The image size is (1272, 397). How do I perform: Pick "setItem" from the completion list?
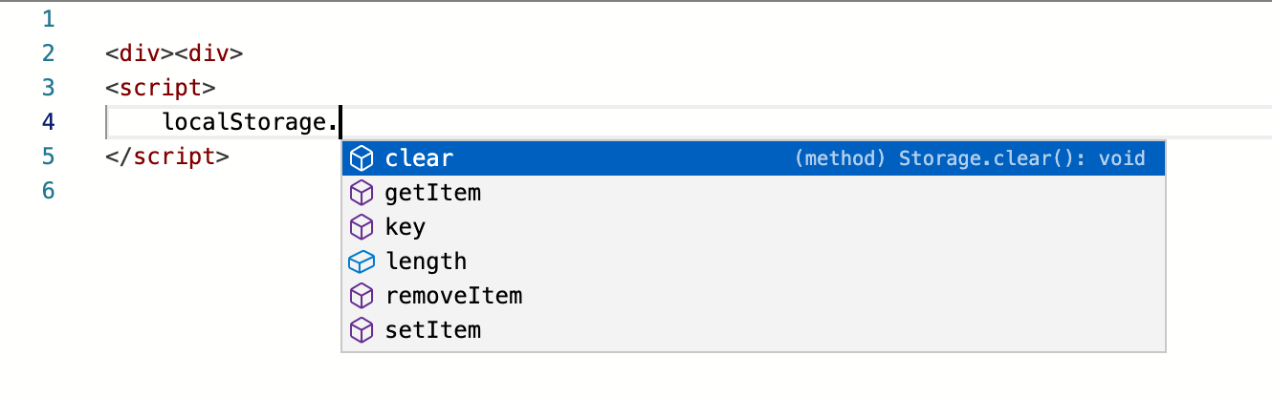click(432, 330)
